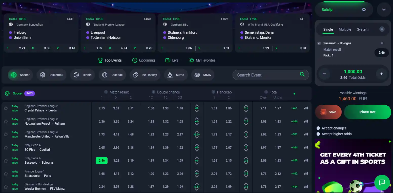Show Handicap info icon
The image size is (393, 193).
tap(213, 92)
